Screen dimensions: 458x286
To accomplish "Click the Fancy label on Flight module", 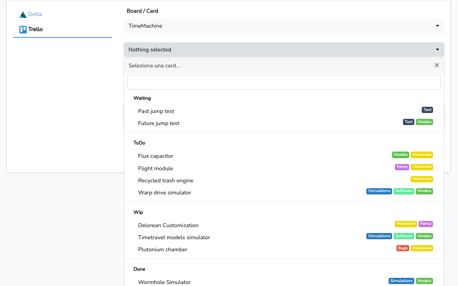I will point(402,167).
